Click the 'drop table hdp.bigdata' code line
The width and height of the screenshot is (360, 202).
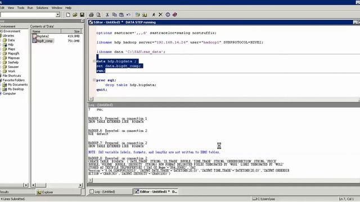131,85
